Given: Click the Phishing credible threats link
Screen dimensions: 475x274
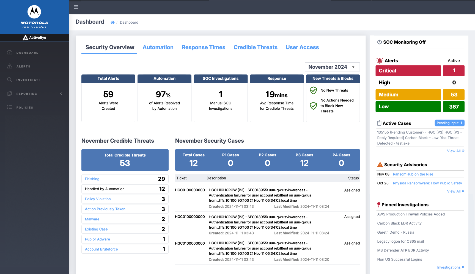Looking at the screenshot, I should (x=92, y=179).
